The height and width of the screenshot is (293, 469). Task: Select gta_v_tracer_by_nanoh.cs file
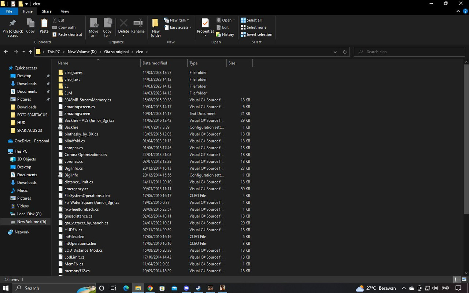point(86,223)
